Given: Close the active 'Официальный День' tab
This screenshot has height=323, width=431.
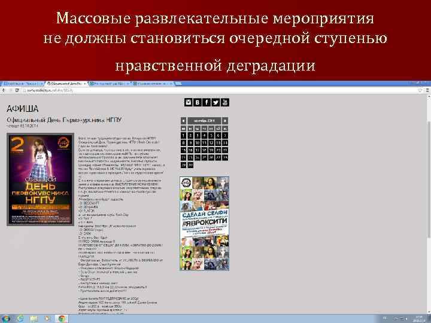Looking at the screenshot, I should pos(85,83).
